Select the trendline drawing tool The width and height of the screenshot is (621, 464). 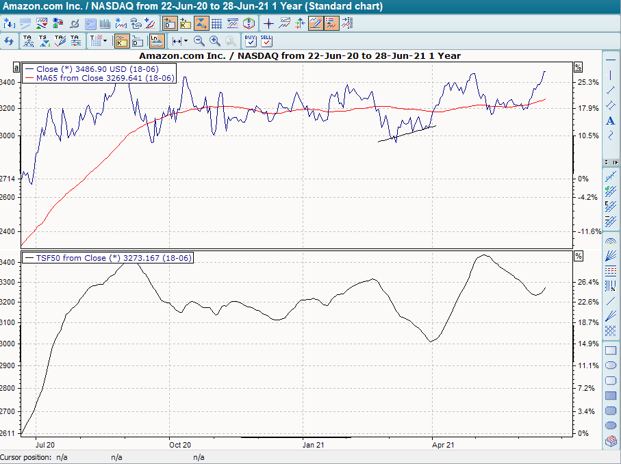point(611,90)
